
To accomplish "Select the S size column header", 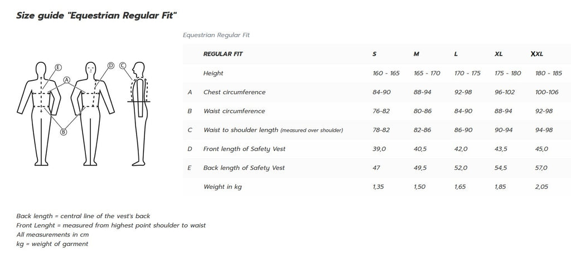I will pos(374,54).
